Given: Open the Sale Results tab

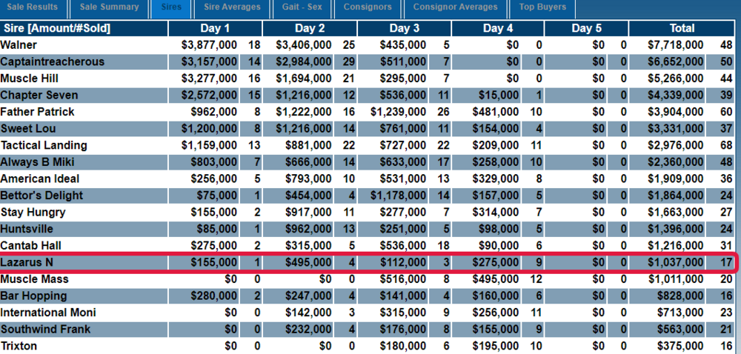Looking at the screenshot, I should 33,7.
